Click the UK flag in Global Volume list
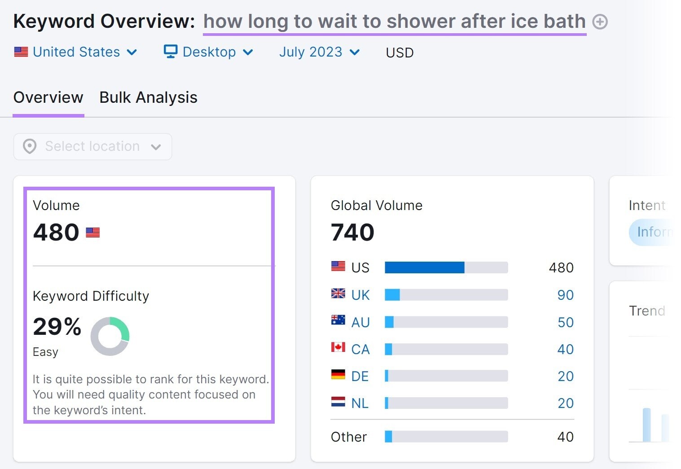 point(337,294)
